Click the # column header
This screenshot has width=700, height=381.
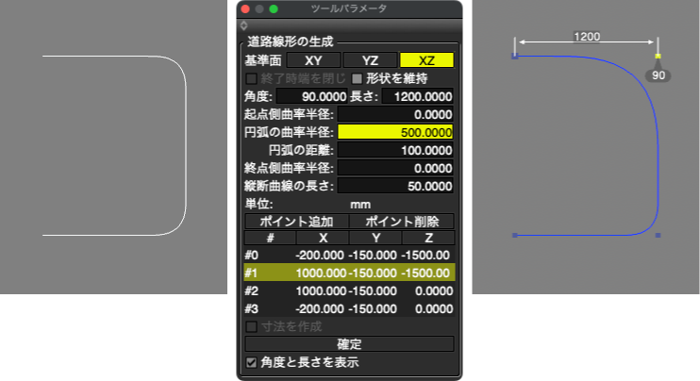tap(270, 238)
